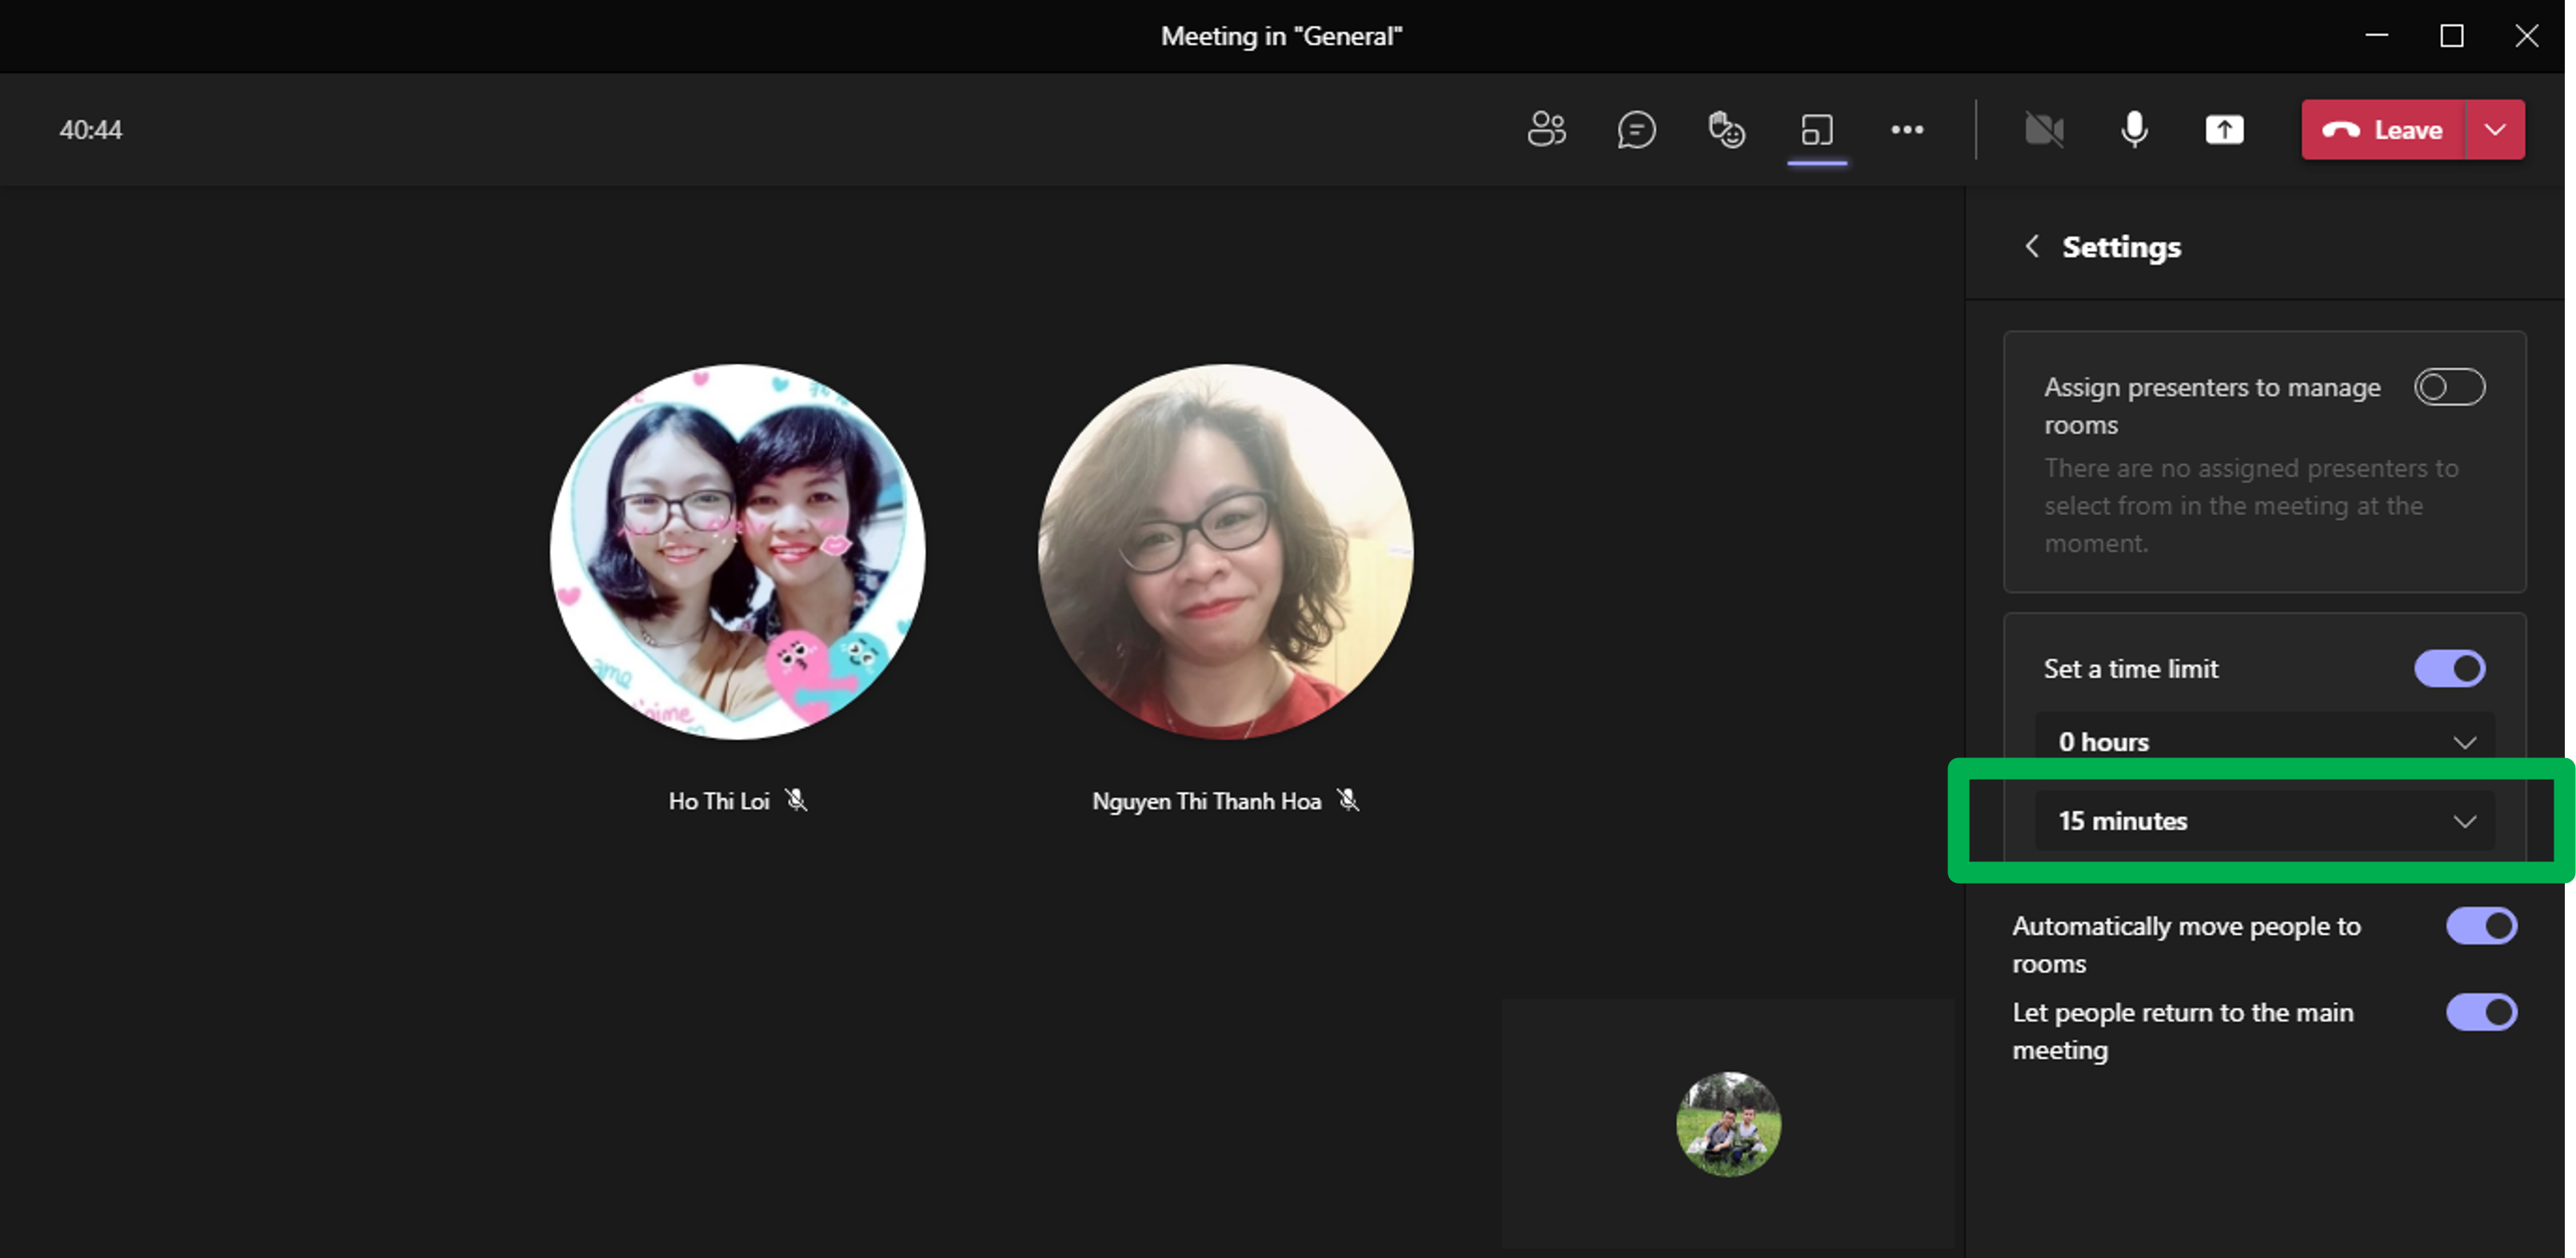2576x1258 pixels.
Task: Toggle Let people return to main meeting
Action: 2480,1012
